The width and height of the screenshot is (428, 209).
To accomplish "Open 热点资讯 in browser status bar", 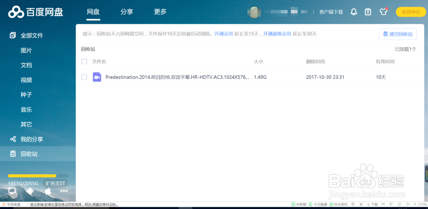I will [339, 204].
